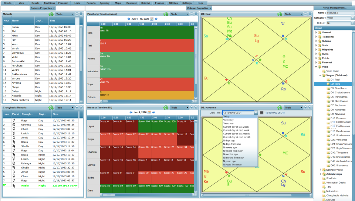Select D10: Dasamsa in the Vargas tree
Viewport: 355px width, 201px height.
coord(338,118)
